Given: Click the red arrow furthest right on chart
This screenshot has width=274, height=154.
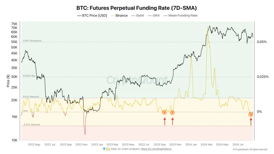Looking at the screenshot, I should point(251,122).
